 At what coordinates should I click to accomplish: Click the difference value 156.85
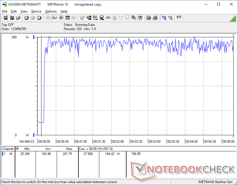[x=136, y=154]
